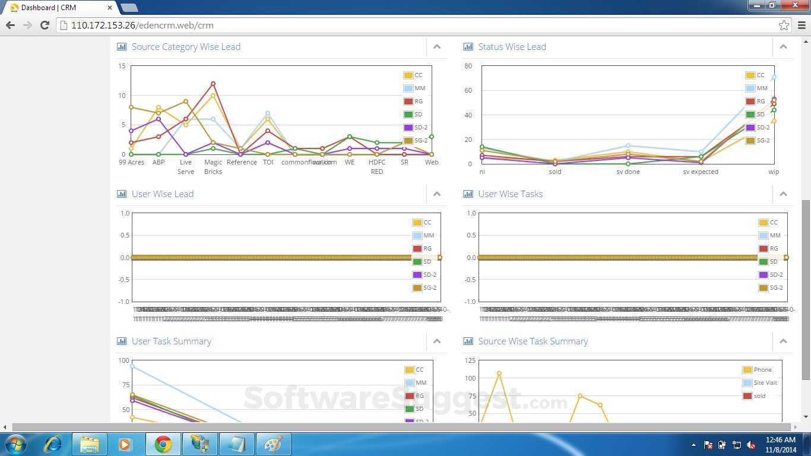Screen dimensions: 811x456
Task: Click the chart icon beside User Wise Tasks
Action: coord(468,194)
